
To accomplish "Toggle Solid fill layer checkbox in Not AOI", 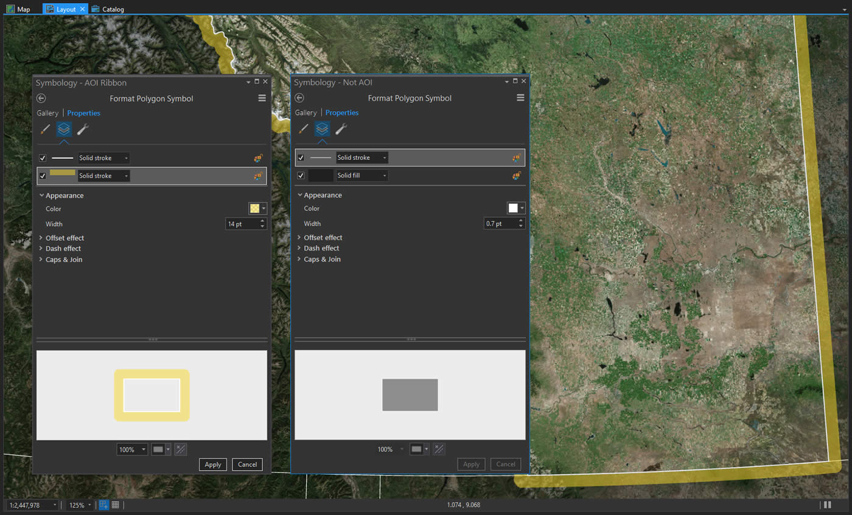I will click(x=301, y=176).
